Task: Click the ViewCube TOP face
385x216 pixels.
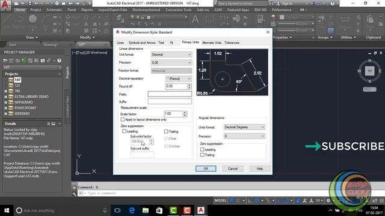Action: pos(369,71)
